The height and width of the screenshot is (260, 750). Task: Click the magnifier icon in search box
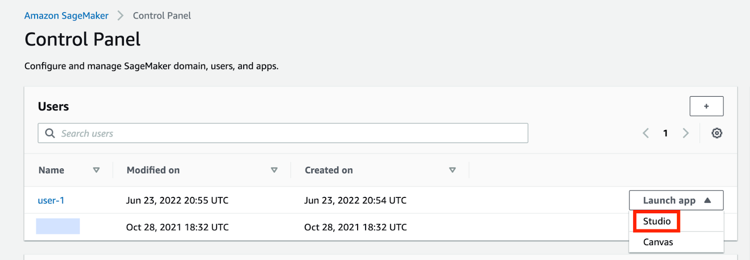click(50, 133)
